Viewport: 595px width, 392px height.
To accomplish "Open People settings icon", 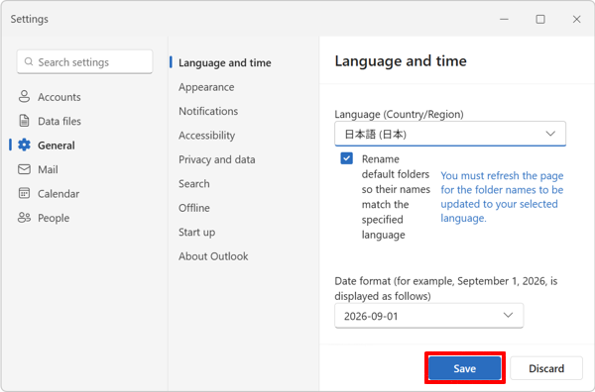I will (24, 218).
